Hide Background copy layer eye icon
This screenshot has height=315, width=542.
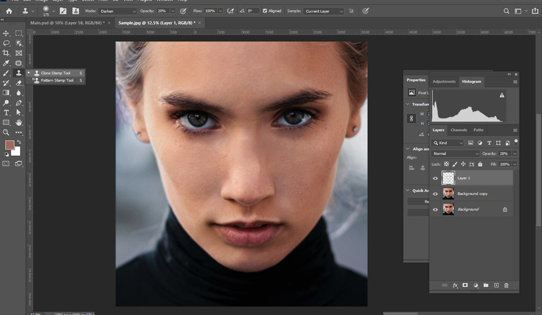point(435,193)
